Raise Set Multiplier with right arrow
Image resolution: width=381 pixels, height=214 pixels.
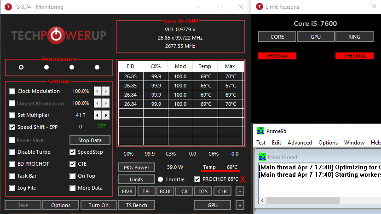coord(106,115)
